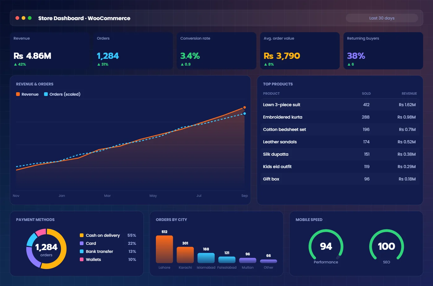
Task: Click the Card payment legend swatch
Action: [82, 243]
